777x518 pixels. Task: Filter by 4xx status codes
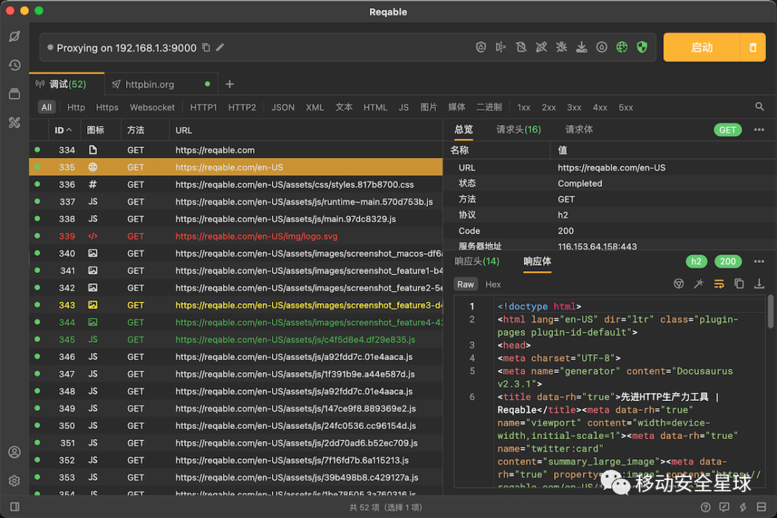click(600, 107)
